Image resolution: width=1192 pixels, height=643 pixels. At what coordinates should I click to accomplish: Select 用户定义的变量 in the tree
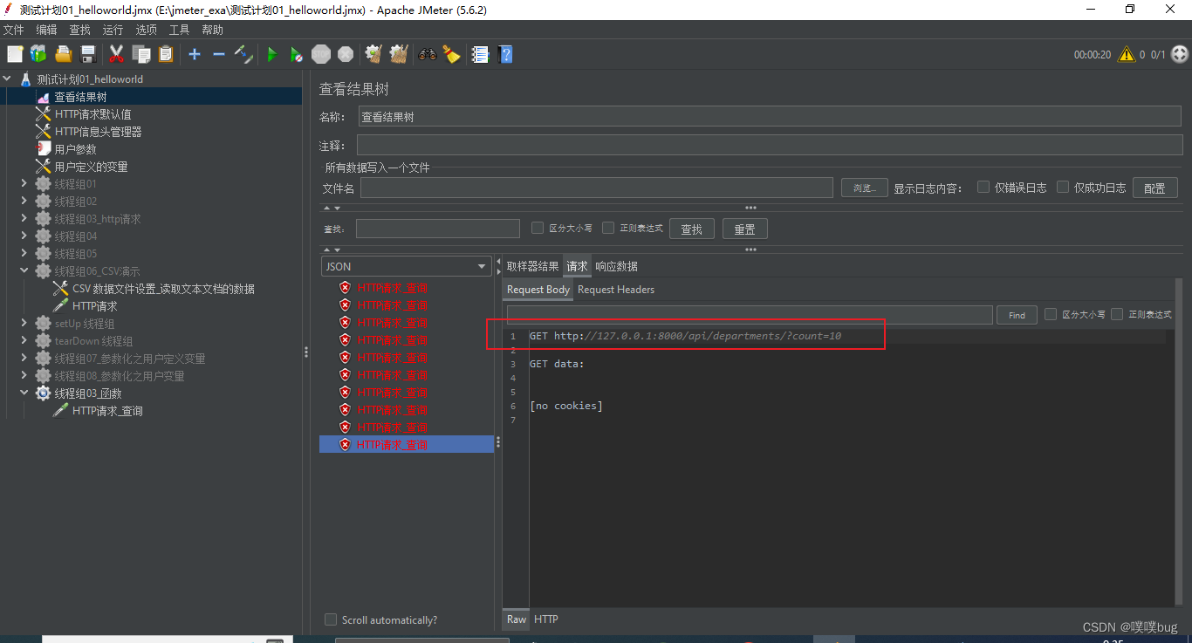pos(91,167)
